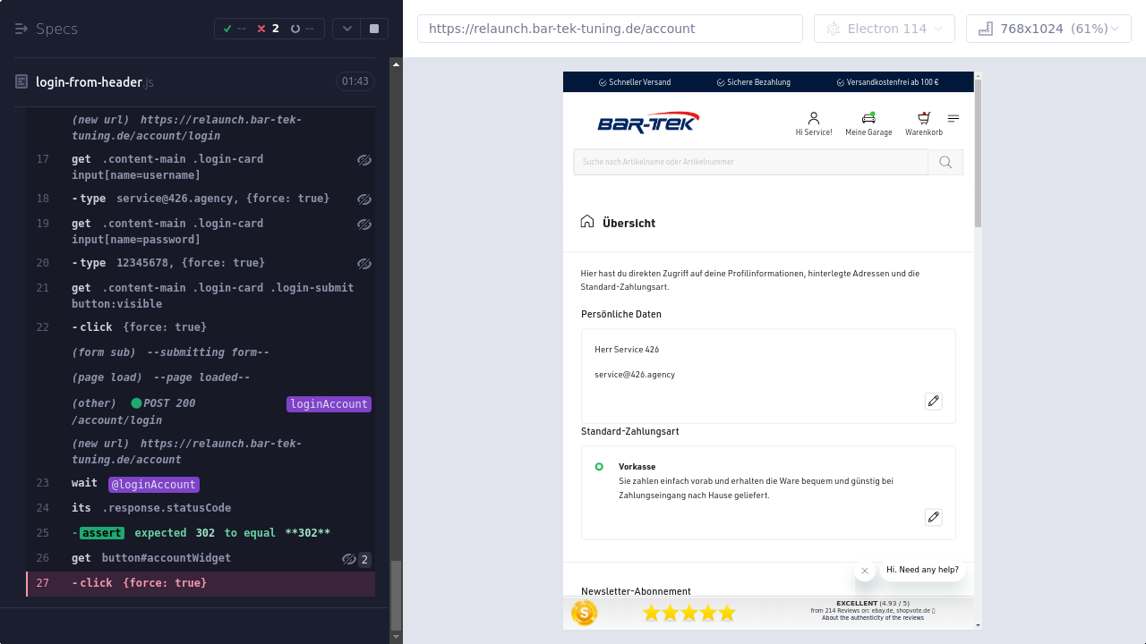Image resolution: width=1146 pixels, height=644 pixels.
Task: Open the 'Hi Service!' account icon
Action: [813, 119]
